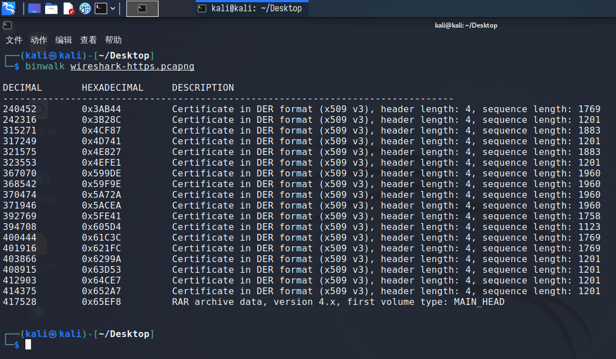Open the text editor panel icon
616x359 pixels.
pos(68,8)
